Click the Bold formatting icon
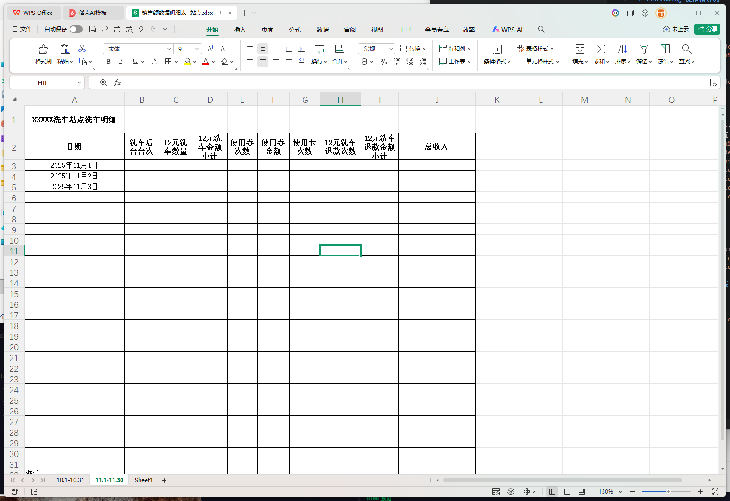This screenshot has height=501, width=730. 108,62
